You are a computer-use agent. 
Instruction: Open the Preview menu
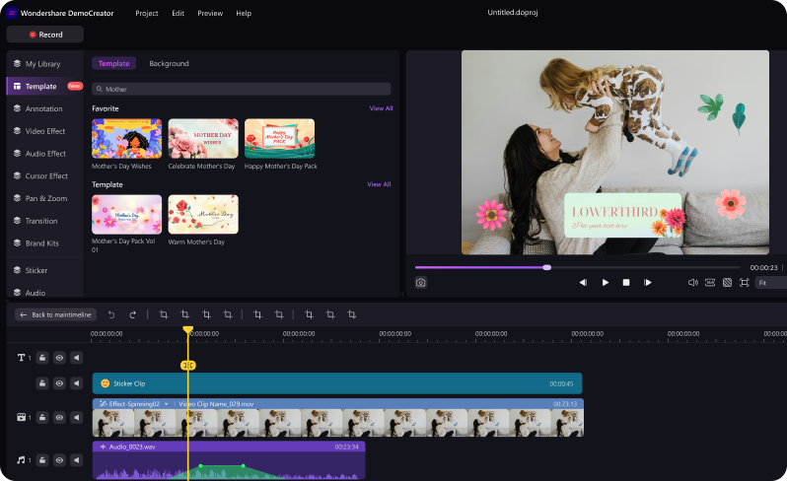click(x=210, y=13)
